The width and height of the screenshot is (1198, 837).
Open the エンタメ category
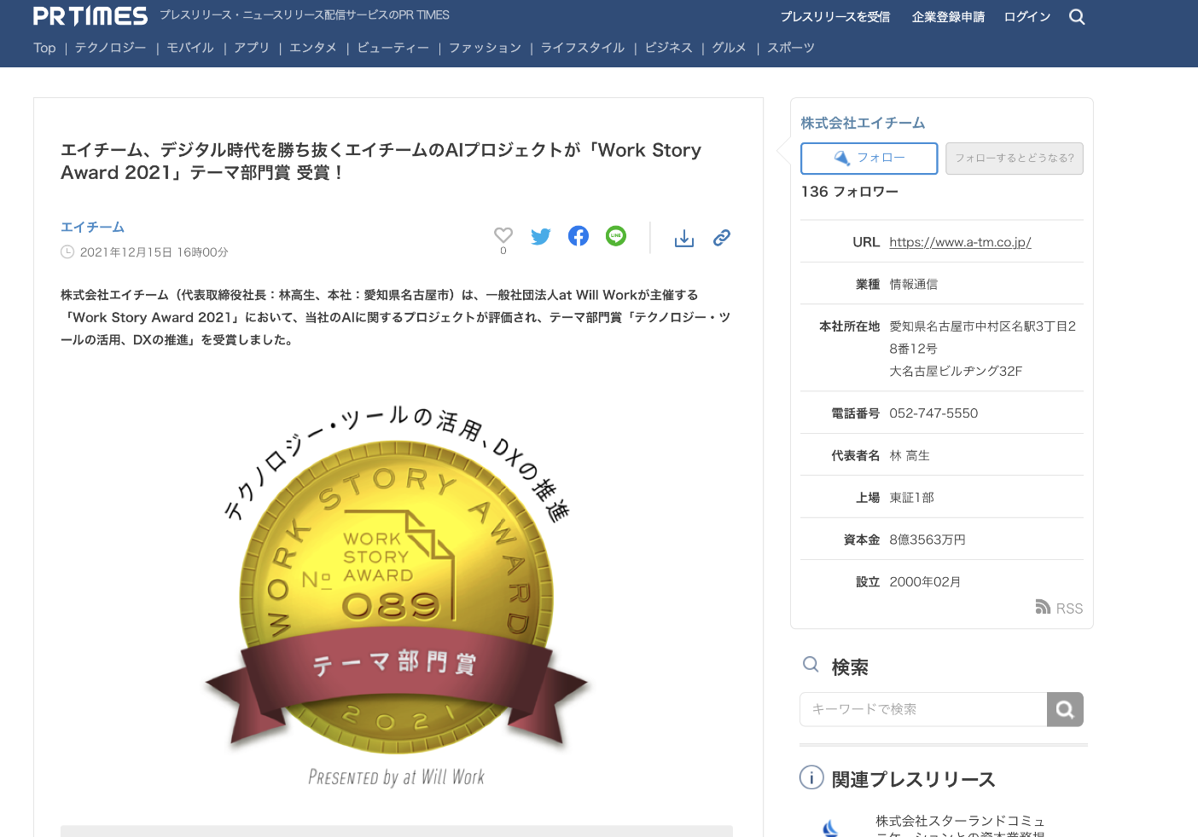(x=313, y=48)
